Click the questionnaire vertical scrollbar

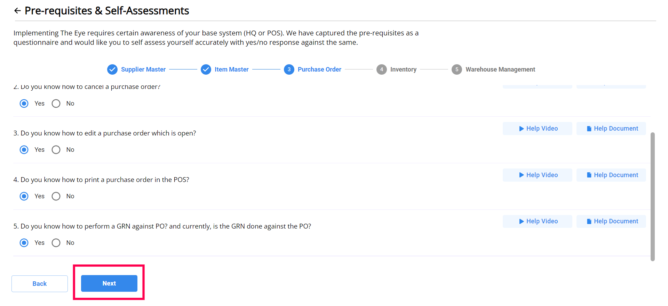click(x=653, y=196)
